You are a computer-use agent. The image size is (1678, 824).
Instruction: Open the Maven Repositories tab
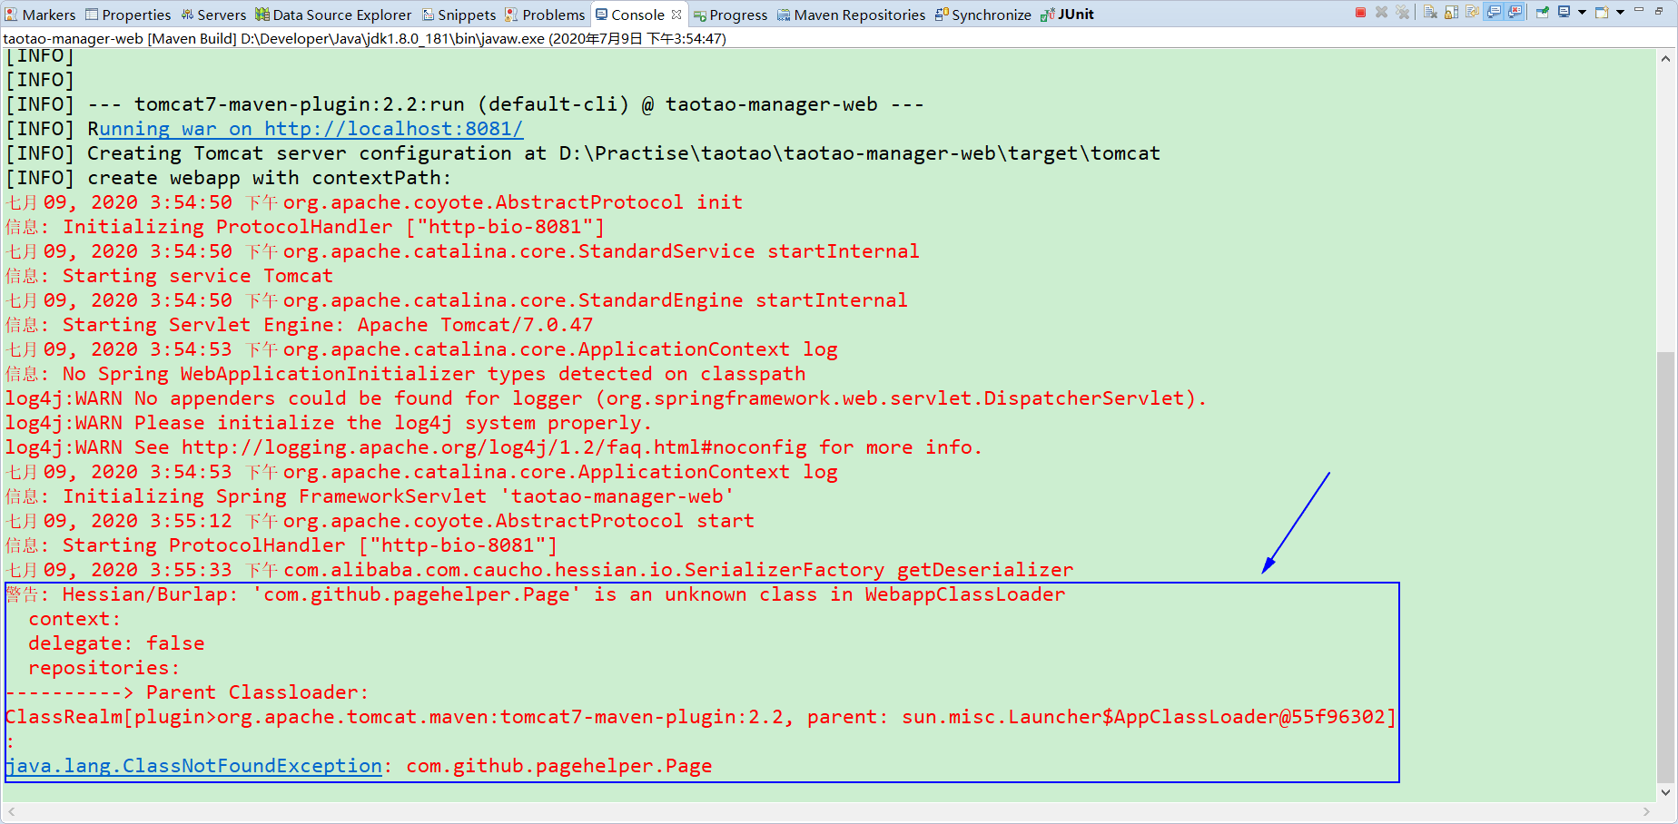[852, 15]
